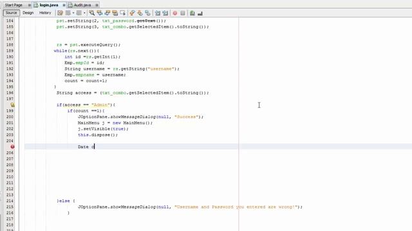
Task: Click Shift Line Left icon
Action: pyautogui.click(x=158, y=13)
